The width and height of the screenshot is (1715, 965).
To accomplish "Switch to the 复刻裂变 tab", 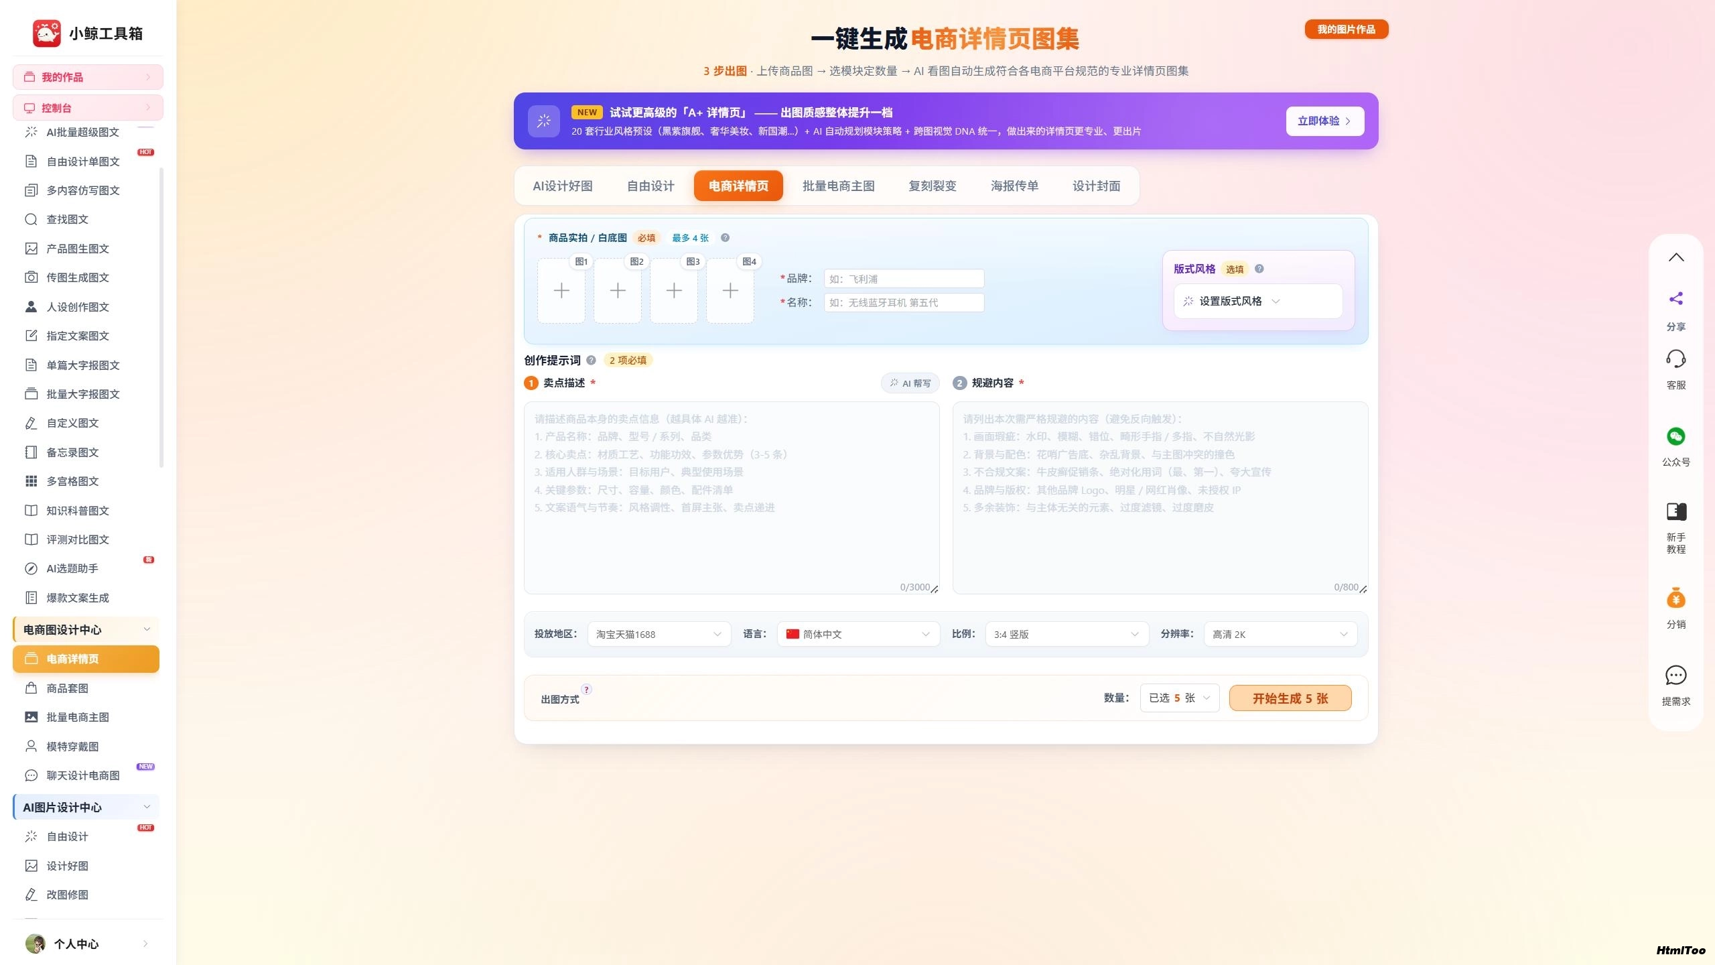I will point(933,186).
